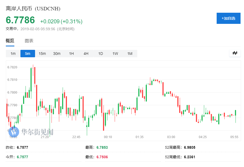Click the 6.7820 price axis label

click(12, 67)
